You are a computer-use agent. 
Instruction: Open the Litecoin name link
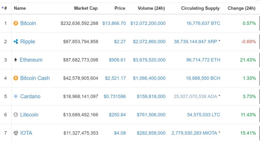pos(29,115)
